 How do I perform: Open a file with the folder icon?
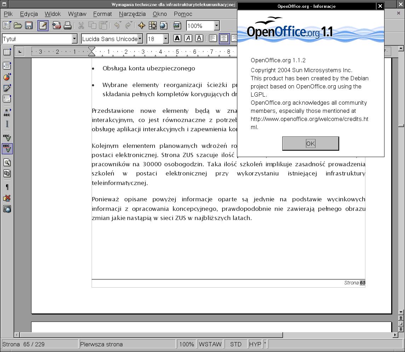pos(18,25)
